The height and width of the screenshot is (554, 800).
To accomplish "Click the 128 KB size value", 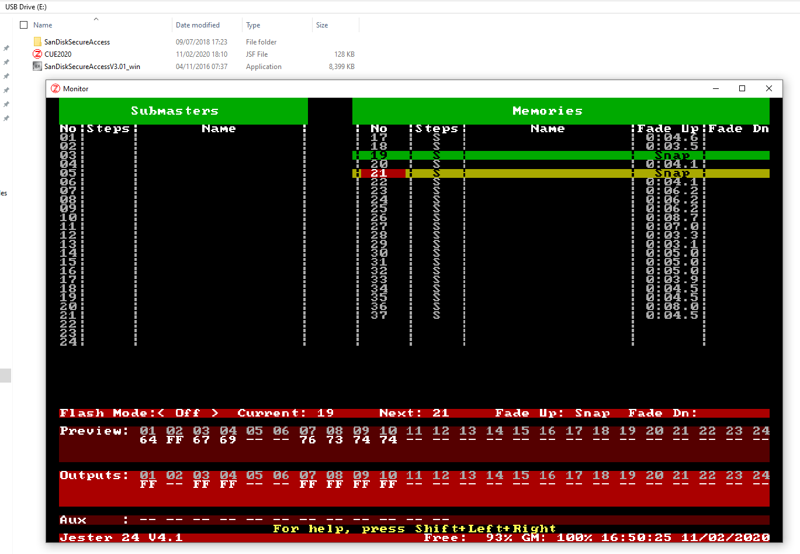I will click(x=344, y=54).
